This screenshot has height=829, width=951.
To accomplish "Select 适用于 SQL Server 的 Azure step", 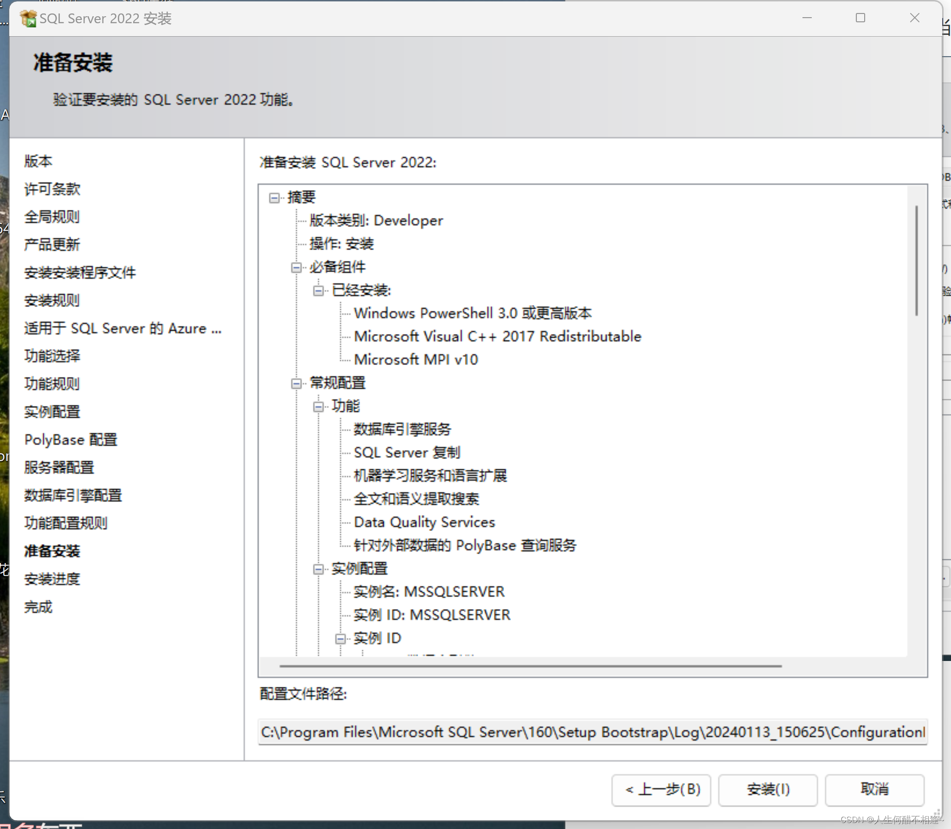I will coord(123,328).
